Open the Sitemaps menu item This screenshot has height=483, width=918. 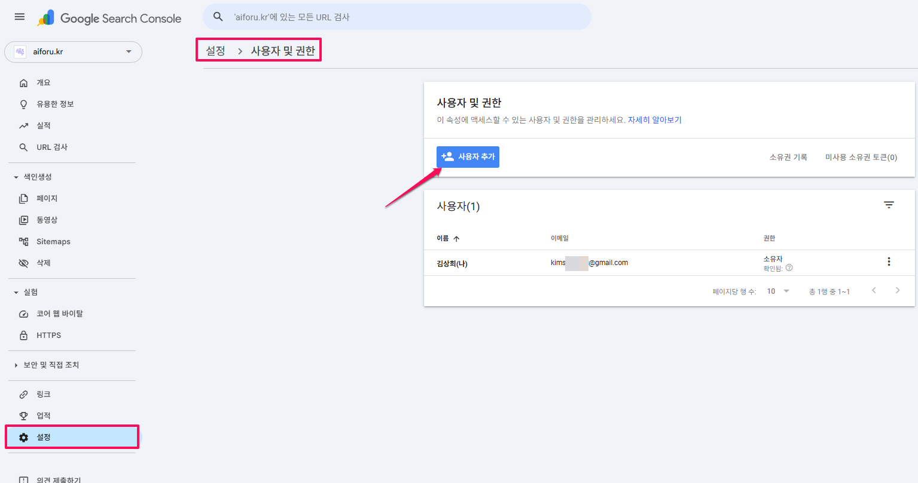(53, 242)
